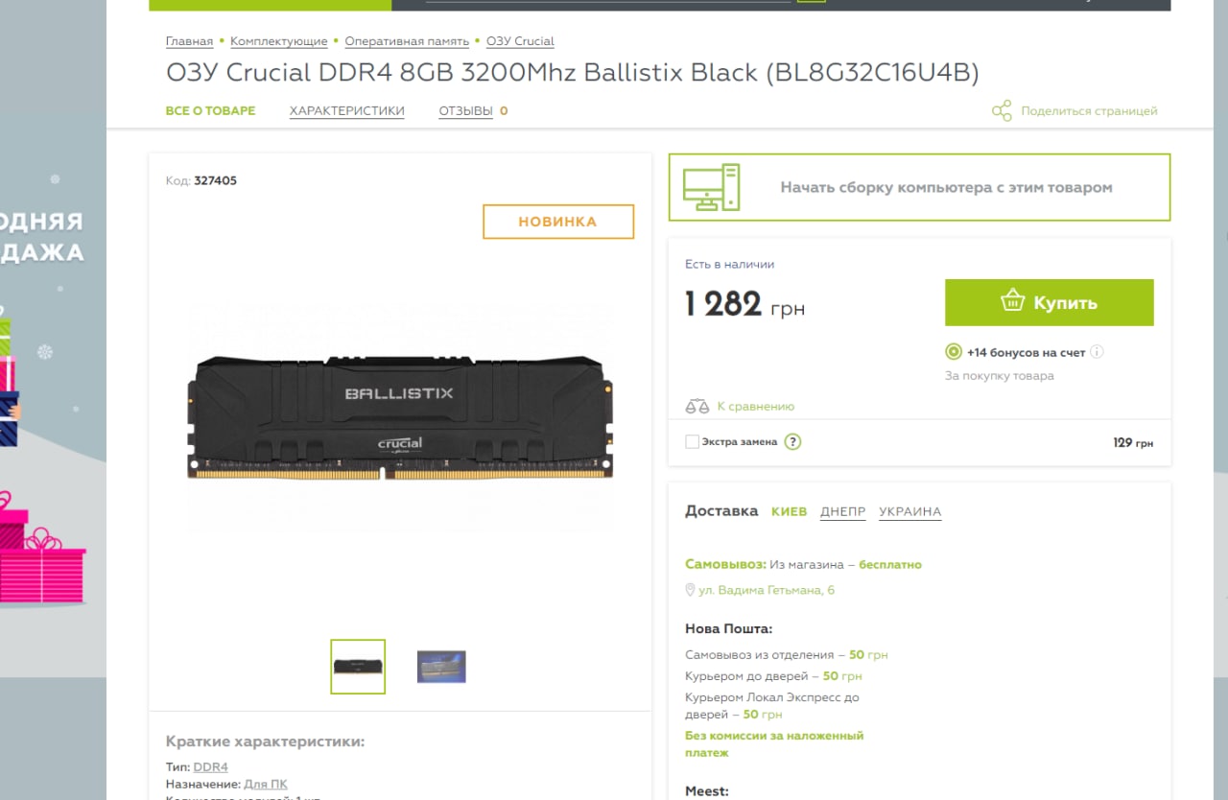This screenshot has height=800, width=1228.
Task: Enable the Экстра замена checkbox
Action: [692, 442]
